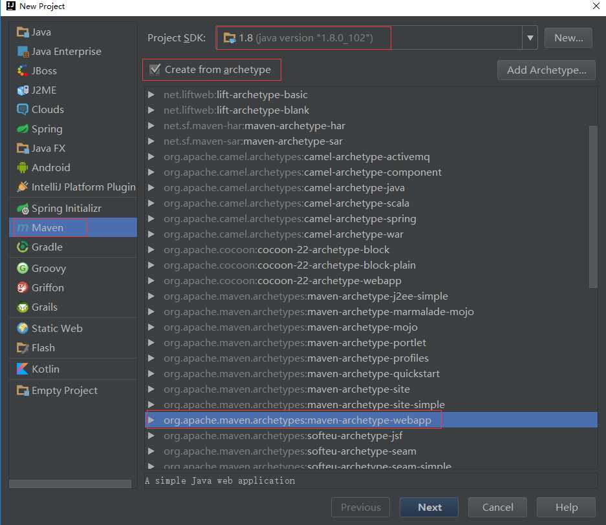Expand camel-archetype-activemq node
Viewport: 606px width, 525px height.
click(151, 157)
